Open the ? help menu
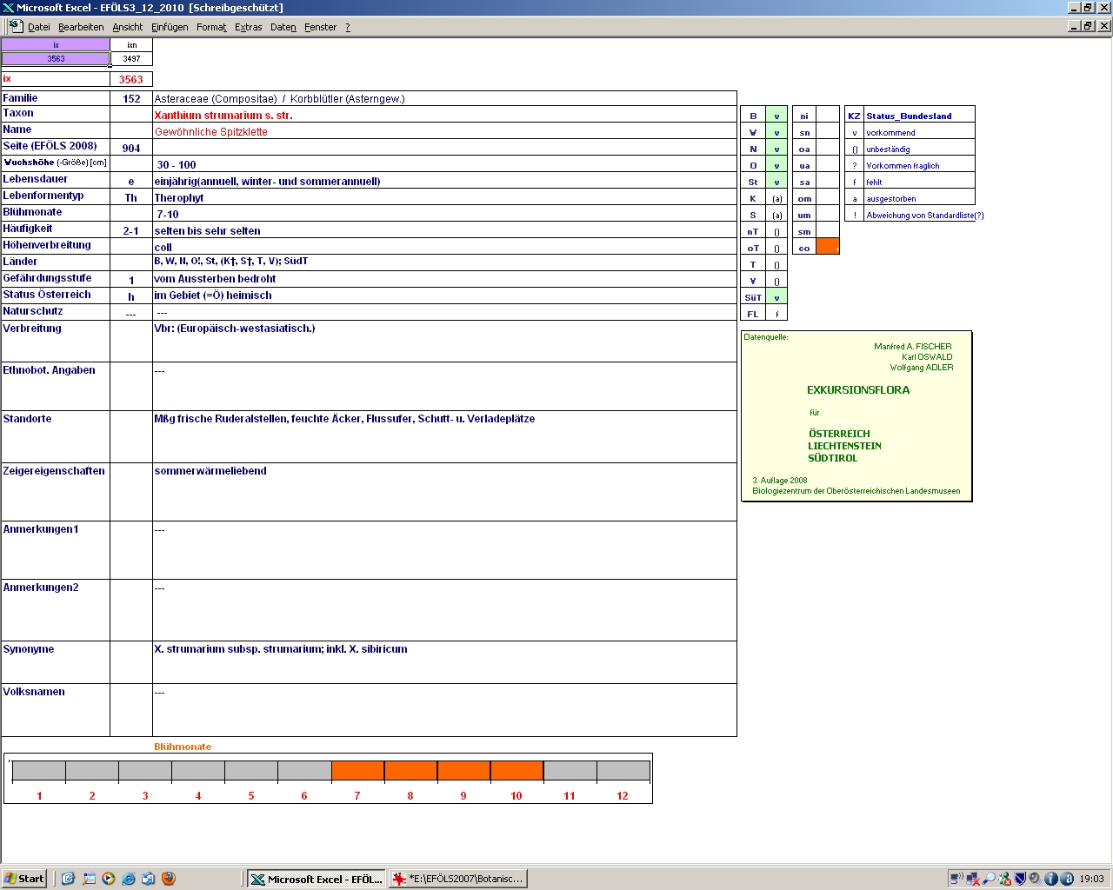The width and height of the screenshot is (1113, 890). (x=348, y=27)
